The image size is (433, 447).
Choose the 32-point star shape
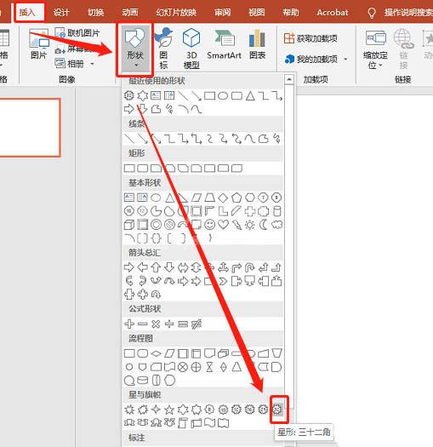point(277,410)
